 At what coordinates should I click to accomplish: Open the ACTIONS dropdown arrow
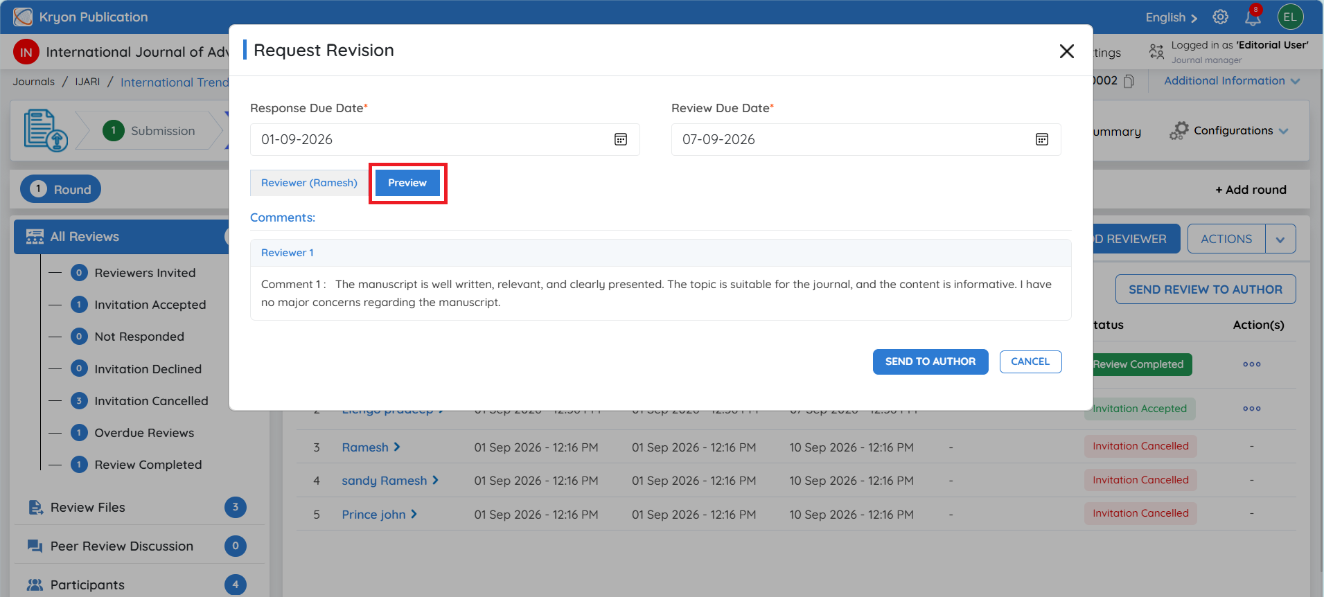[x=1280, y=239]
